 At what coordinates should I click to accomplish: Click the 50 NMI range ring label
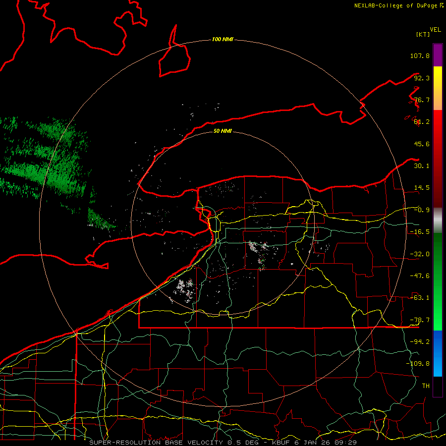(x=223, y=131)
